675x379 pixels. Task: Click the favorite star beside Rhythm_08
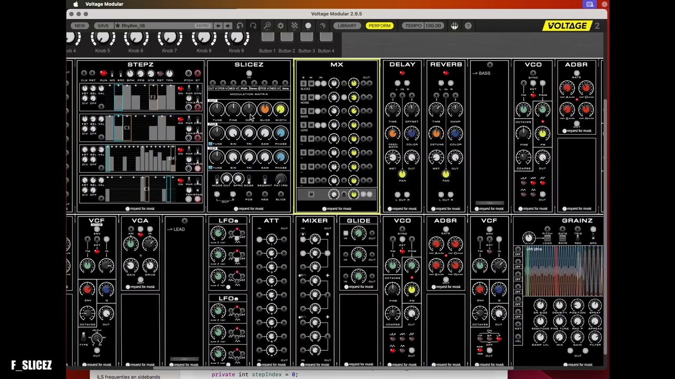pyautogui.click(x=117, y=25)
